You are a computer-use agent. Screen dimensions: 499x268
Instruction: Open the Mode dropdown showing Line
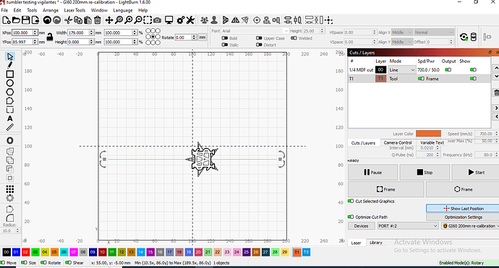tap(402, 70)
